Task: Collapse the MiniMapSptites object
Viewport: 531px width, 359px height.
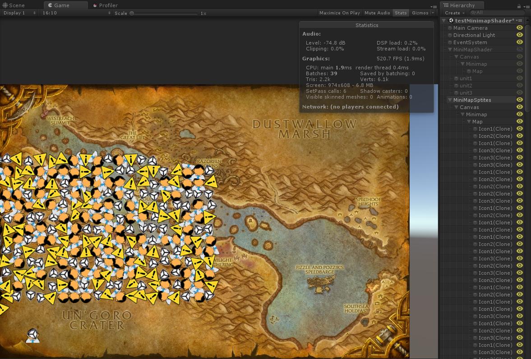Action: [450, 100]
